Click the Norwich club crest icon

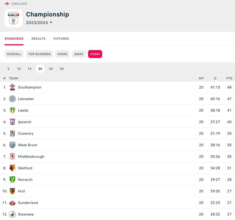tap(12, 180)
